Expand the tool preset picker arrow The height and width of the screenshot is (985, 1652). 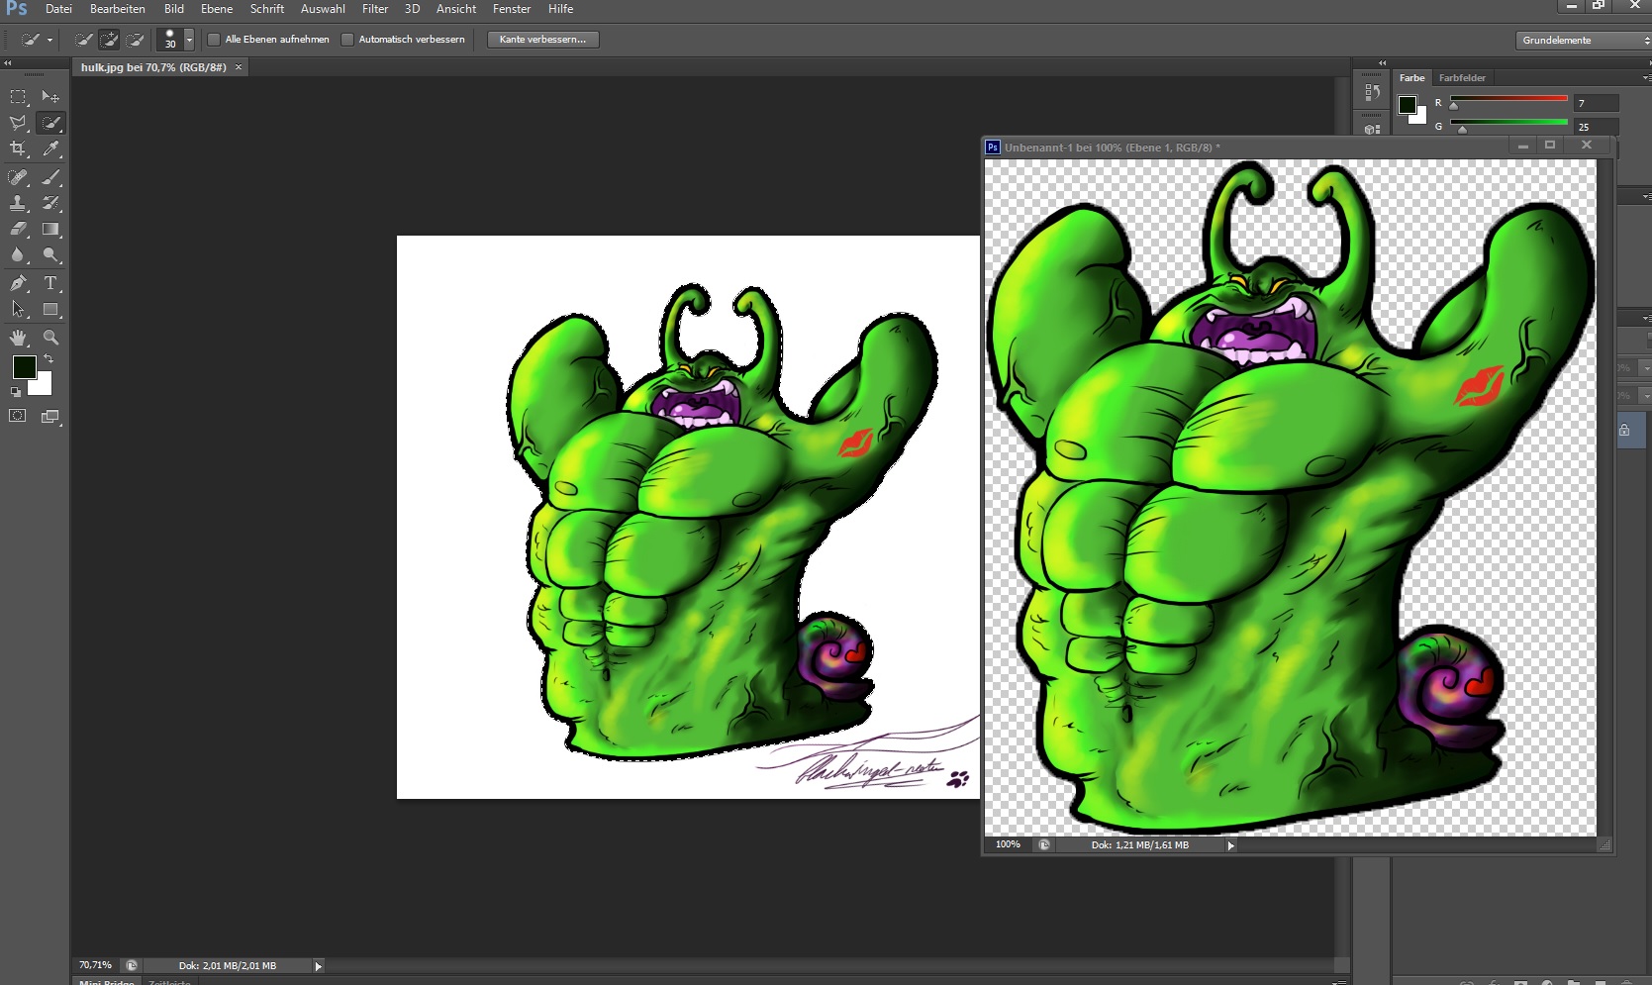click(x=49, y=40)
